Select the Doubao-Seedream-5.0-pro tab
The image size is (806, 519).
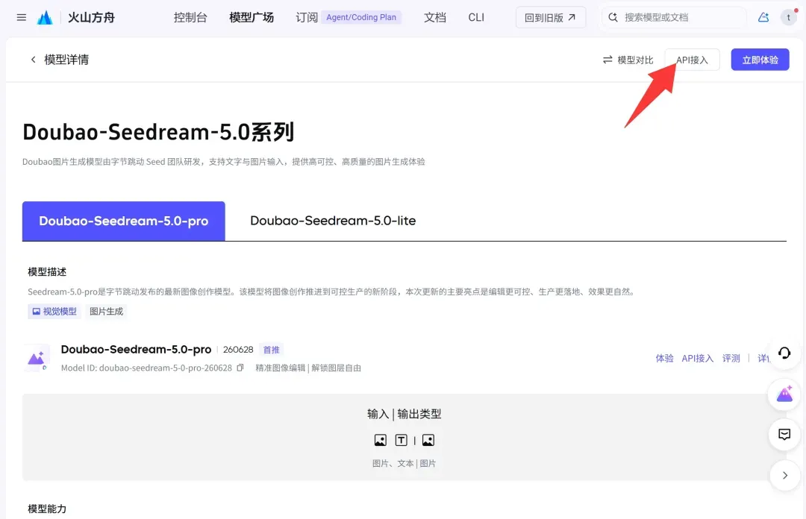point(123,221)
